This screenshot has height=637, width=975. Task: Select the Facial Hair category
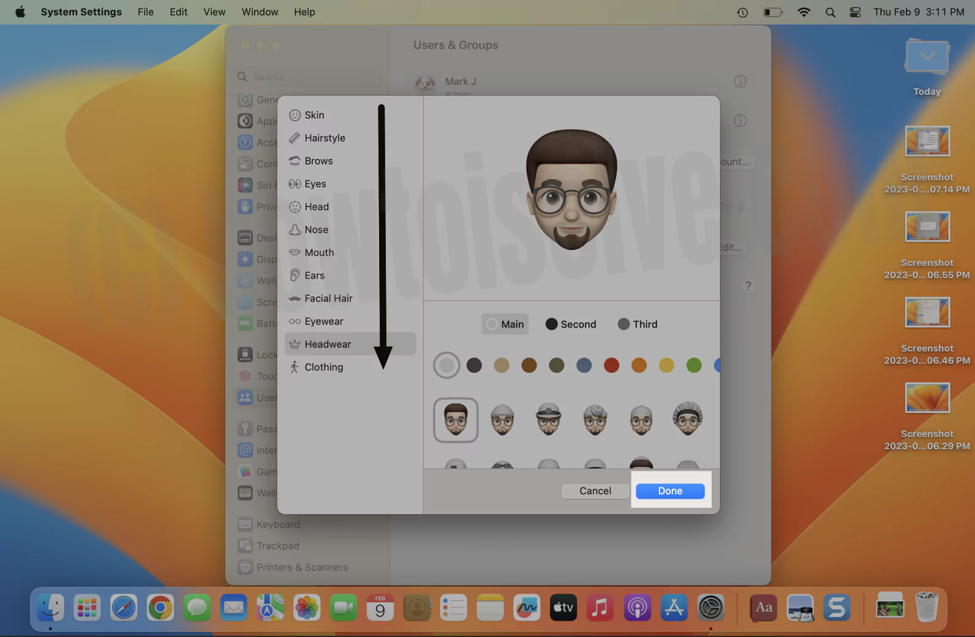point(350,298)
